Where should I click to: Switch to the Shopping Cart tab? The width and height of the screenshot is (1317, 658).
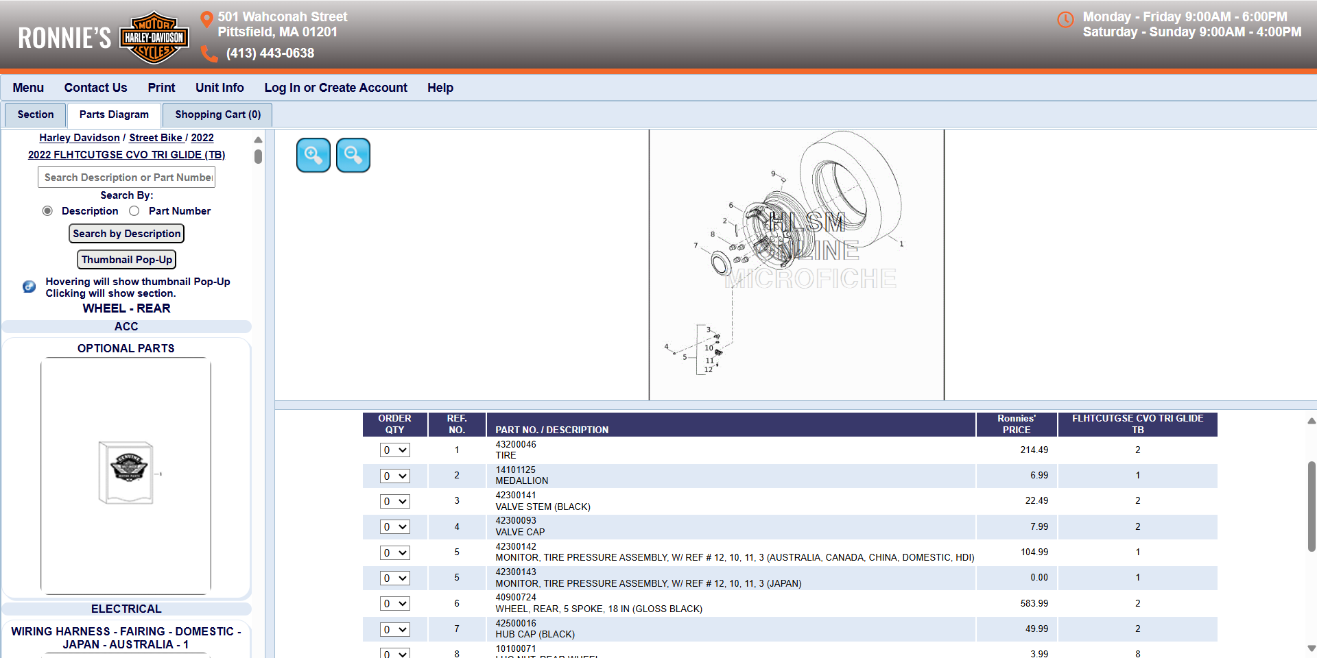[217, 114]
